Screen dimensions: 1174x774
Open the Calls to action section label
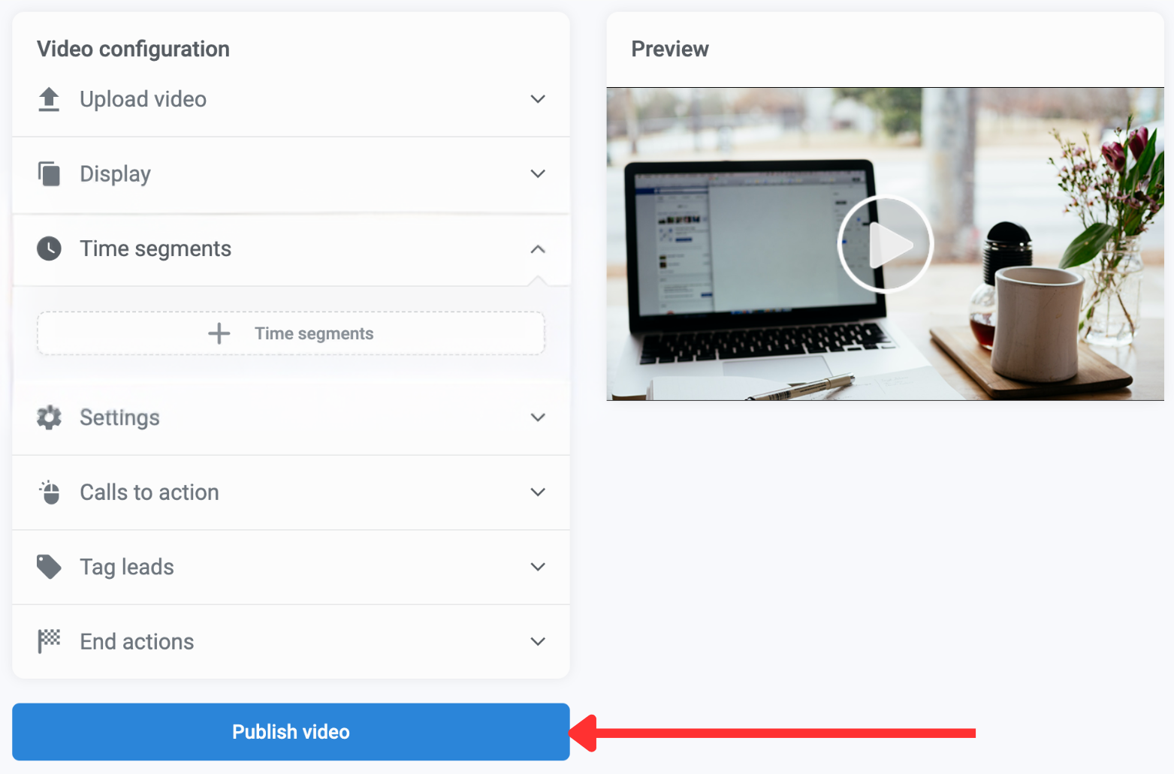pos(149,492)
